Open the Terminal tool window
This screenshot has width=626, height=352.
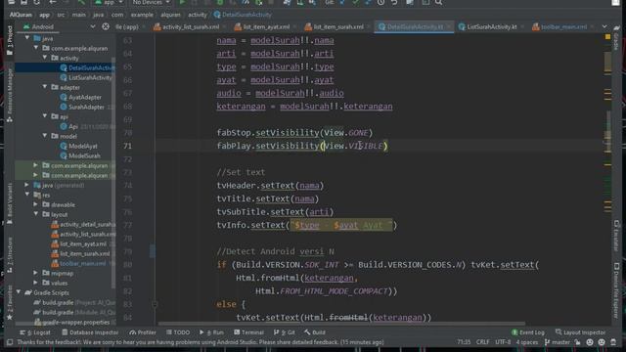click(248, 332)
